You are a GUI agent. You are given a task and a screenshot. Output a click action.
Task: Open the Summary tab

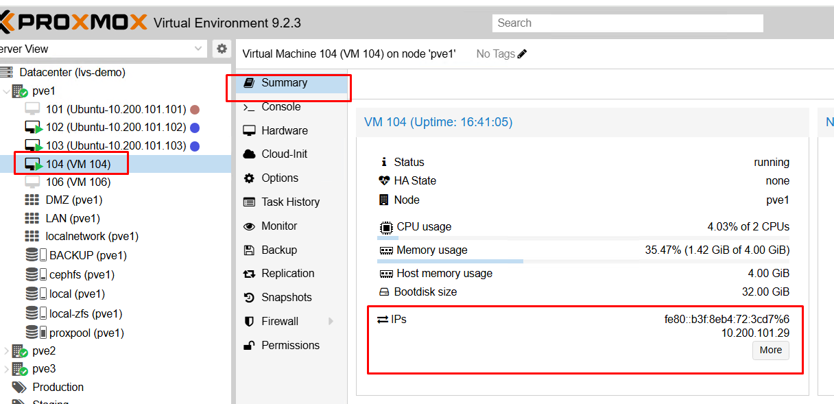(x=291, y=83)
